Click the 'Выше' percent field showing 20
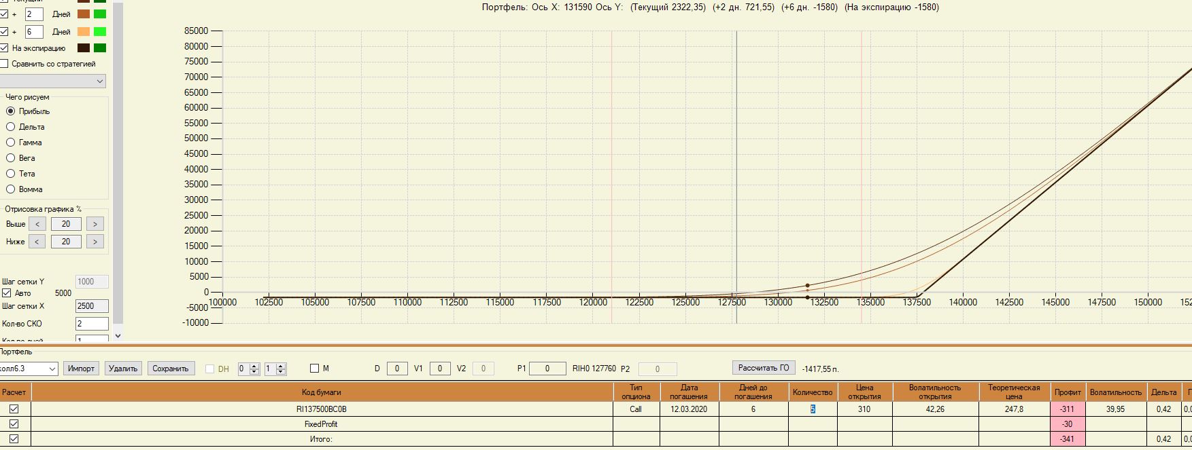The height and width of the screenshot is (450, 1192). click(x=66, y=224)
